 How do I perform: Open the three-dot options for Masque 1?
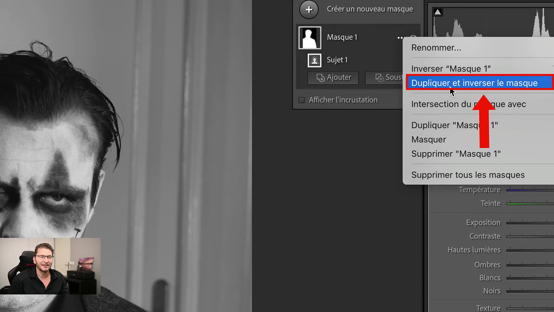click(x=400, y=38)
